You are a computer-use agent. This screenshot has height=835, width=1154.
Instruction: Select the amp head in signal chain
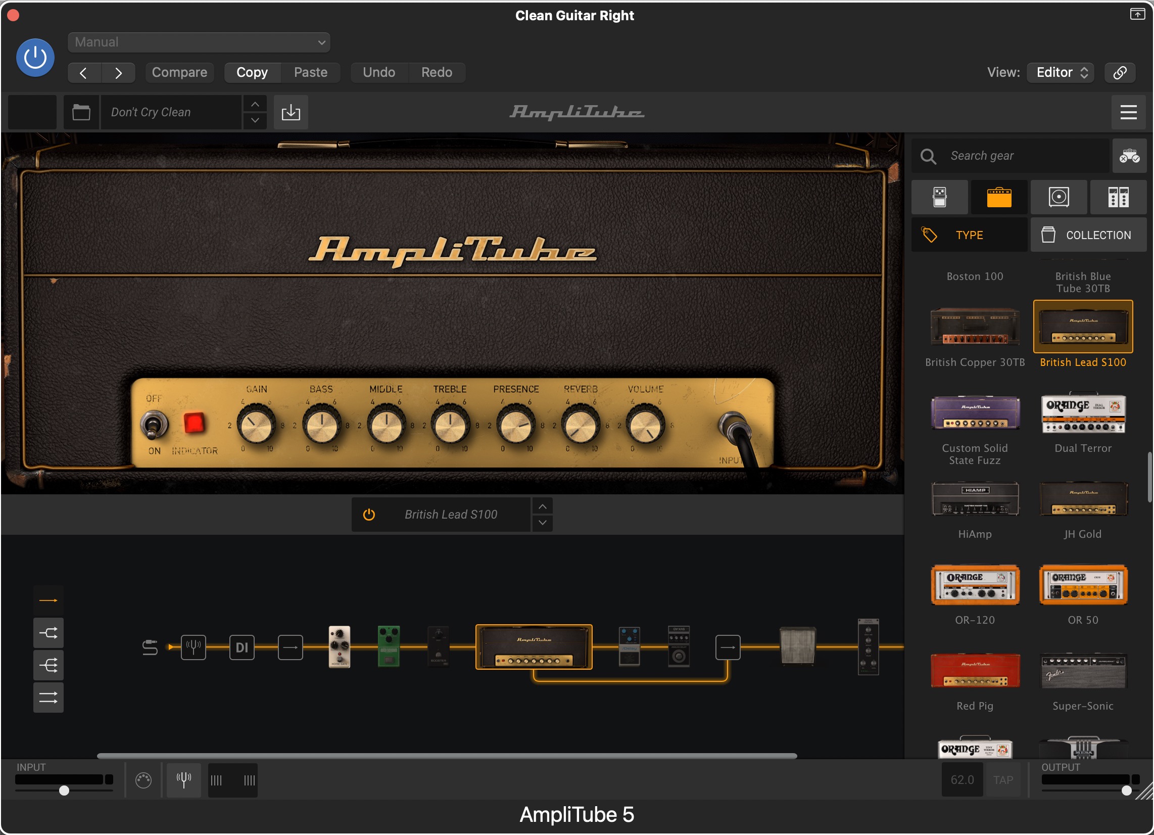(x=534, y=646)
